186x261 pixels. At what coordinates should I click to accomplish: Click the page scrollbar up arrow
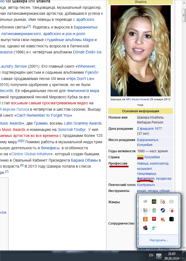pos(184,2)
